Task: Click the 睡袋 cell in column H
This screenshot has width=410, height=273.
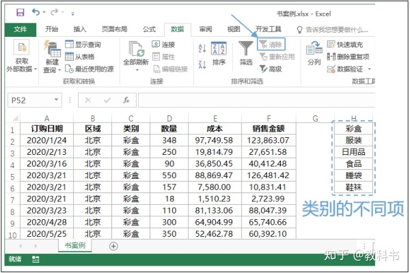Action: point(353,175)
